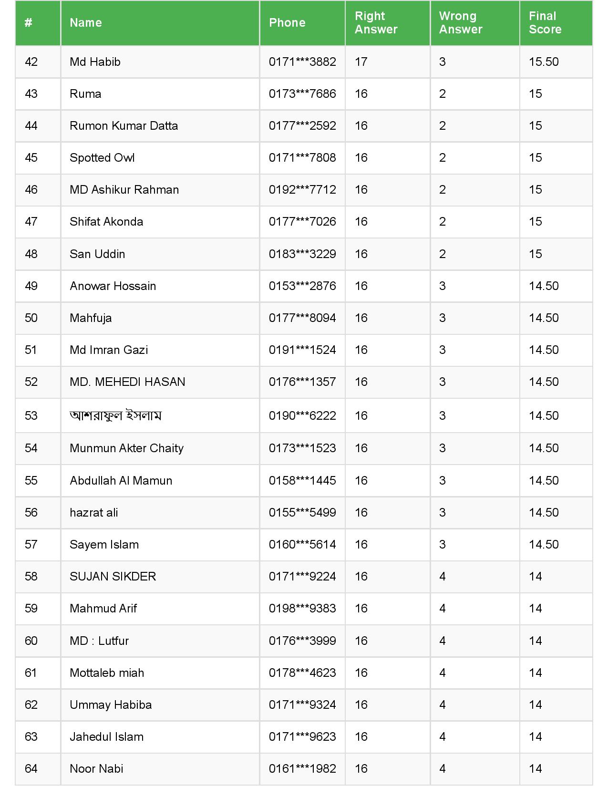Image resolution: width=608 pixels, height=787 pixels.
Task: Click the name Rumon Kumar Datta
Action: pos(124,126)
